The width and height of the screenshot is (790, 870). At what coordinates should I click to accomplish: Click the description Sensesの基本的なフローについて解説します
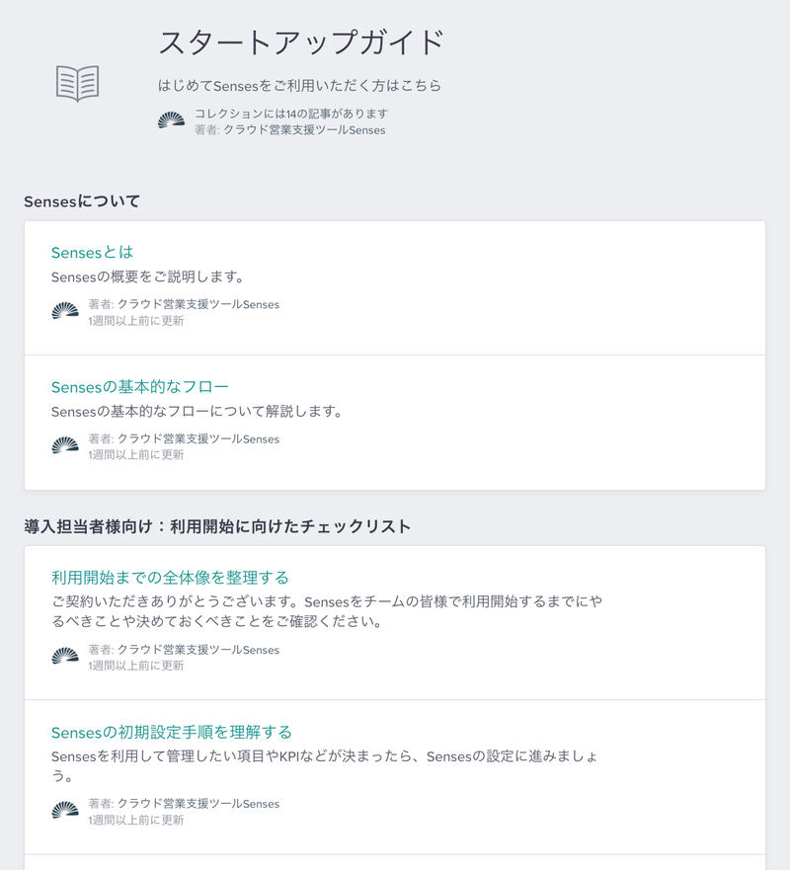click(x=197, y=411)
